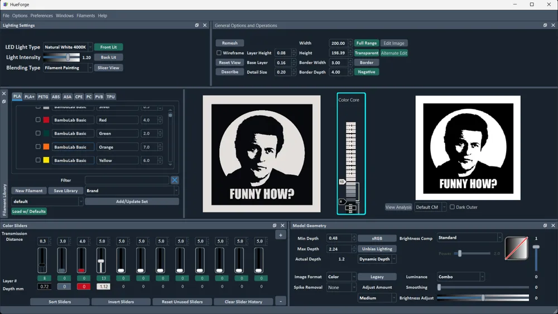
Task: Toggle Front Lit lighting mode
Action: pyautogui.click(x=109, y=47)
